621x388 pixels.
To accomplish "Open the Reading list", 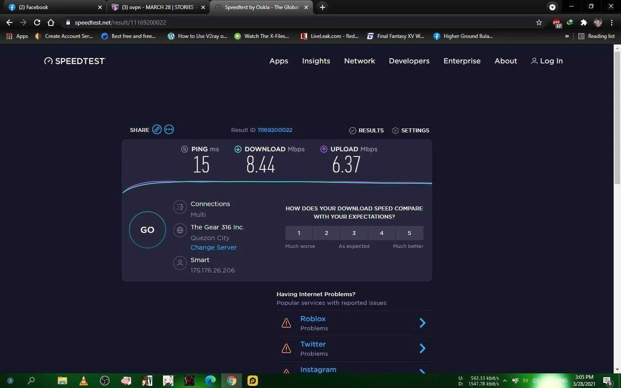I will (596, 36).
